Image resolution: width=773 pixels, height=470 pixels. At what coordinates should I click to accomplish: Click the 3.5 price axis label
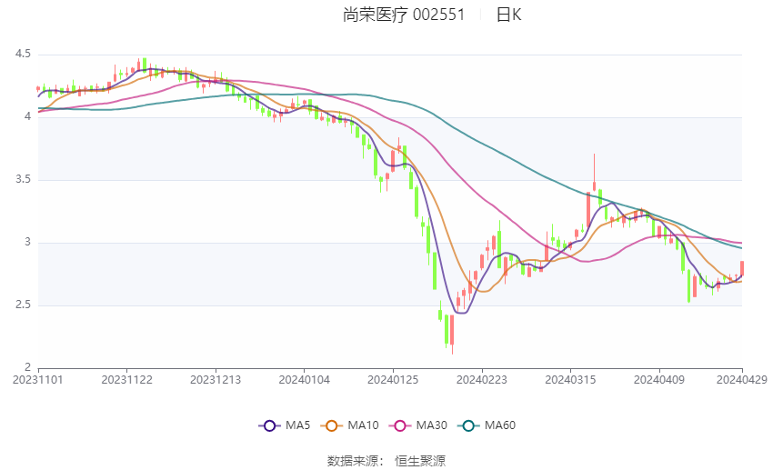click(x=23, y=180)
